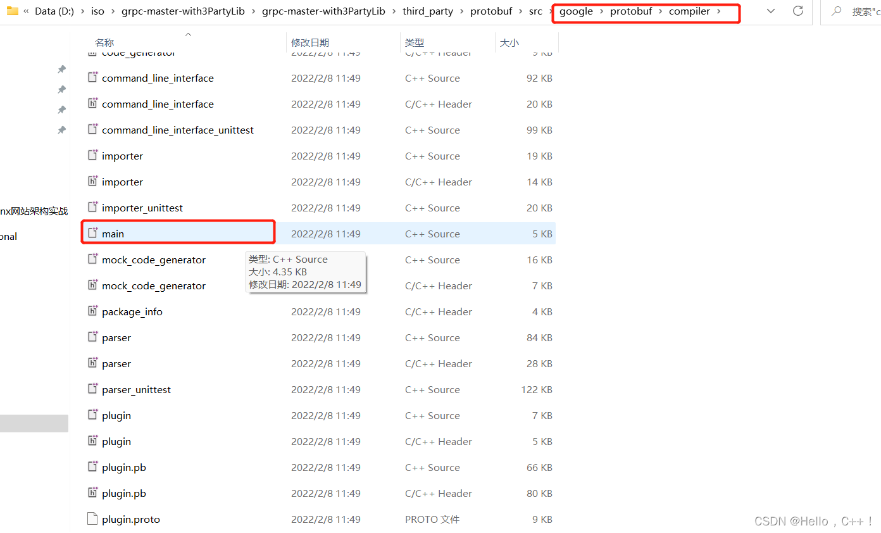
Task: Click the pin icon on the first pinned sidebar item
Action: (x=61, y=69)
